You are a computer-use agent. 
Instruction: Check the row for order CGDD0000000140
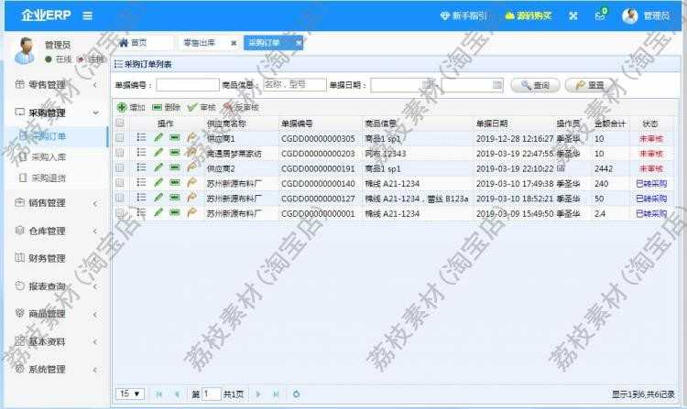120,183
